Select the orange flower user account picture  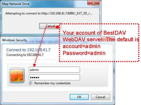17,75
